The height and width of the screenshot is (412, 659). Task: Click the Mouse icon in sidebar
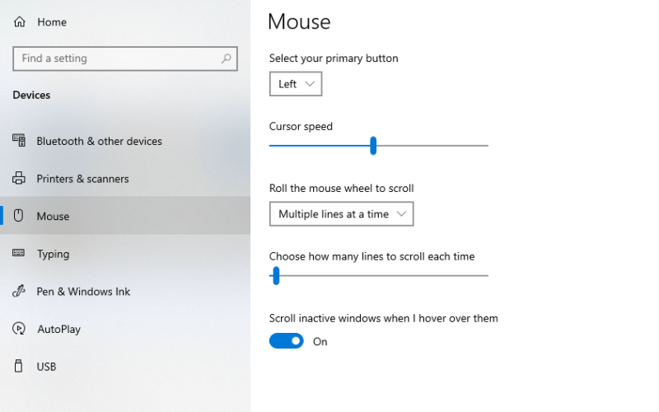(x=18, y=216)
